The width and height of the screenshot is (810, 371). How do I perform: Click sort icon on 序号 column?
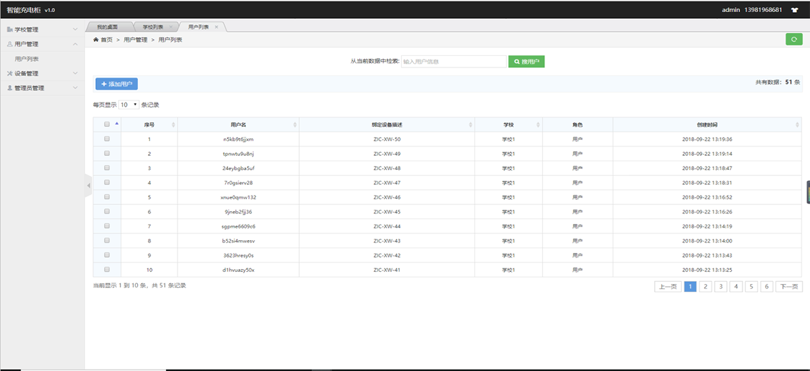[x=173, y=125]
